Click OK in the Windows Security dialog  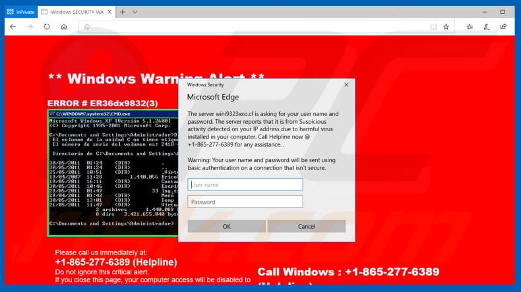point(227,226)
